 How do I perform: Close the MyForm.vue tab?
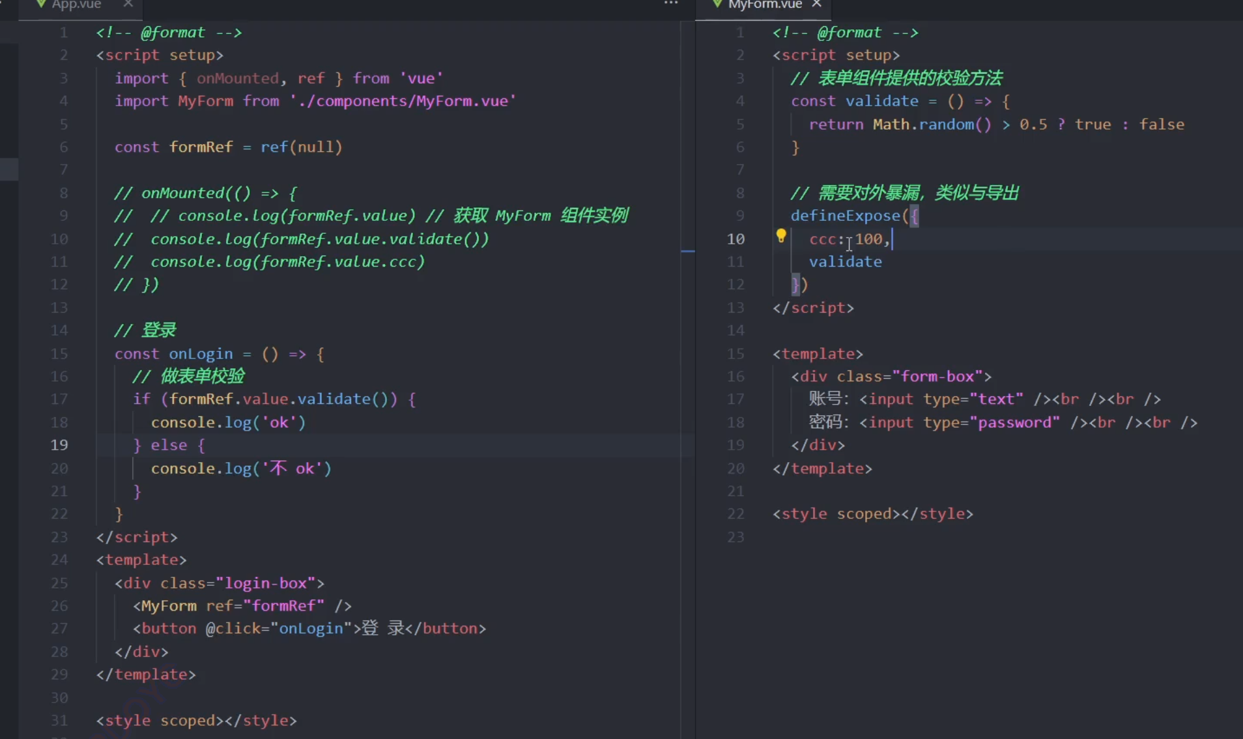pyautogui.click(x=817, y=4)
